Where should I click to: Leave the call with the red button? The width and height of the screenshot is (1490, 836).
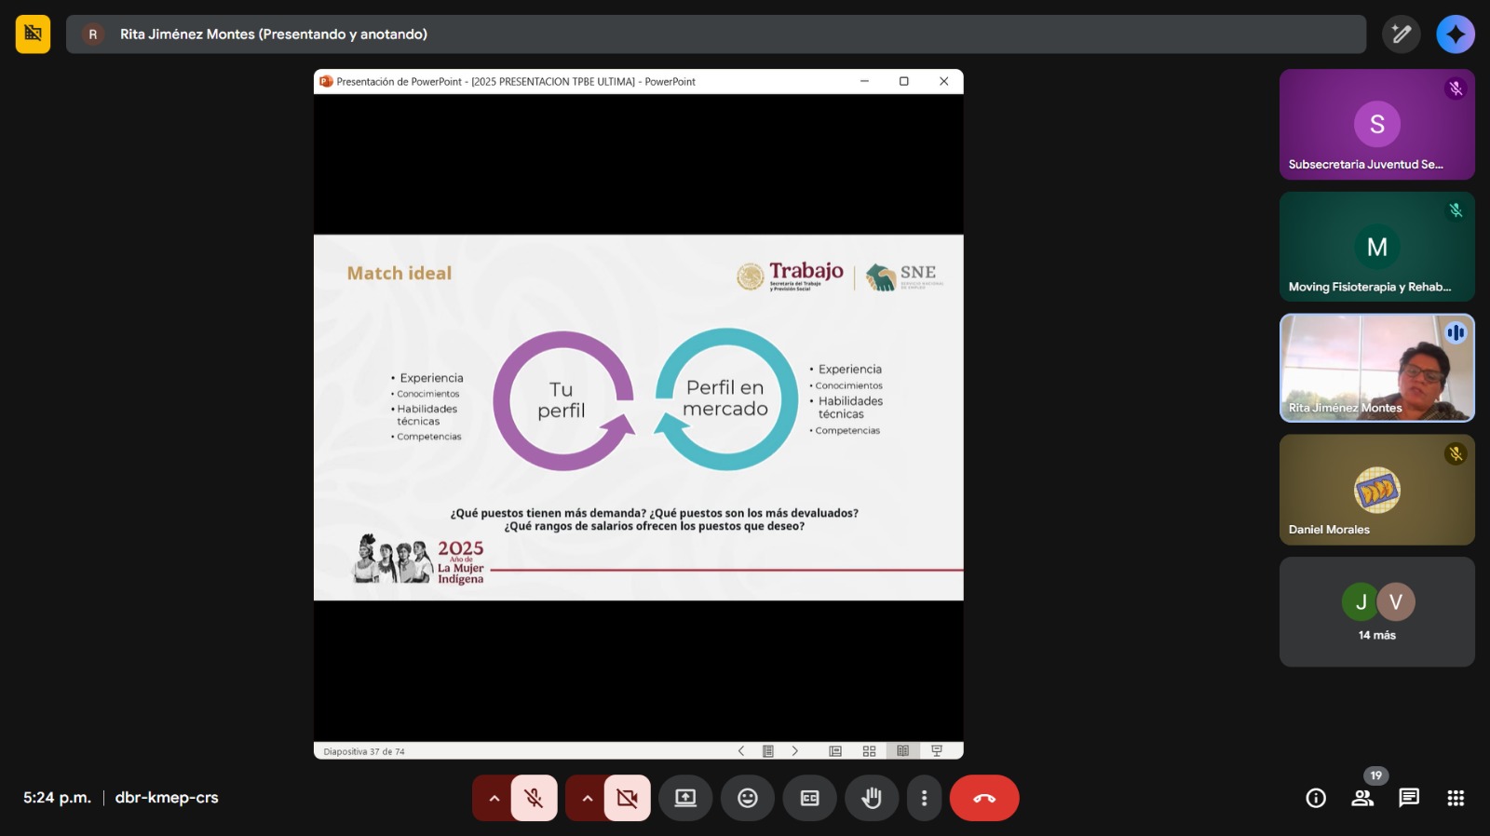(x=983, y=798)
